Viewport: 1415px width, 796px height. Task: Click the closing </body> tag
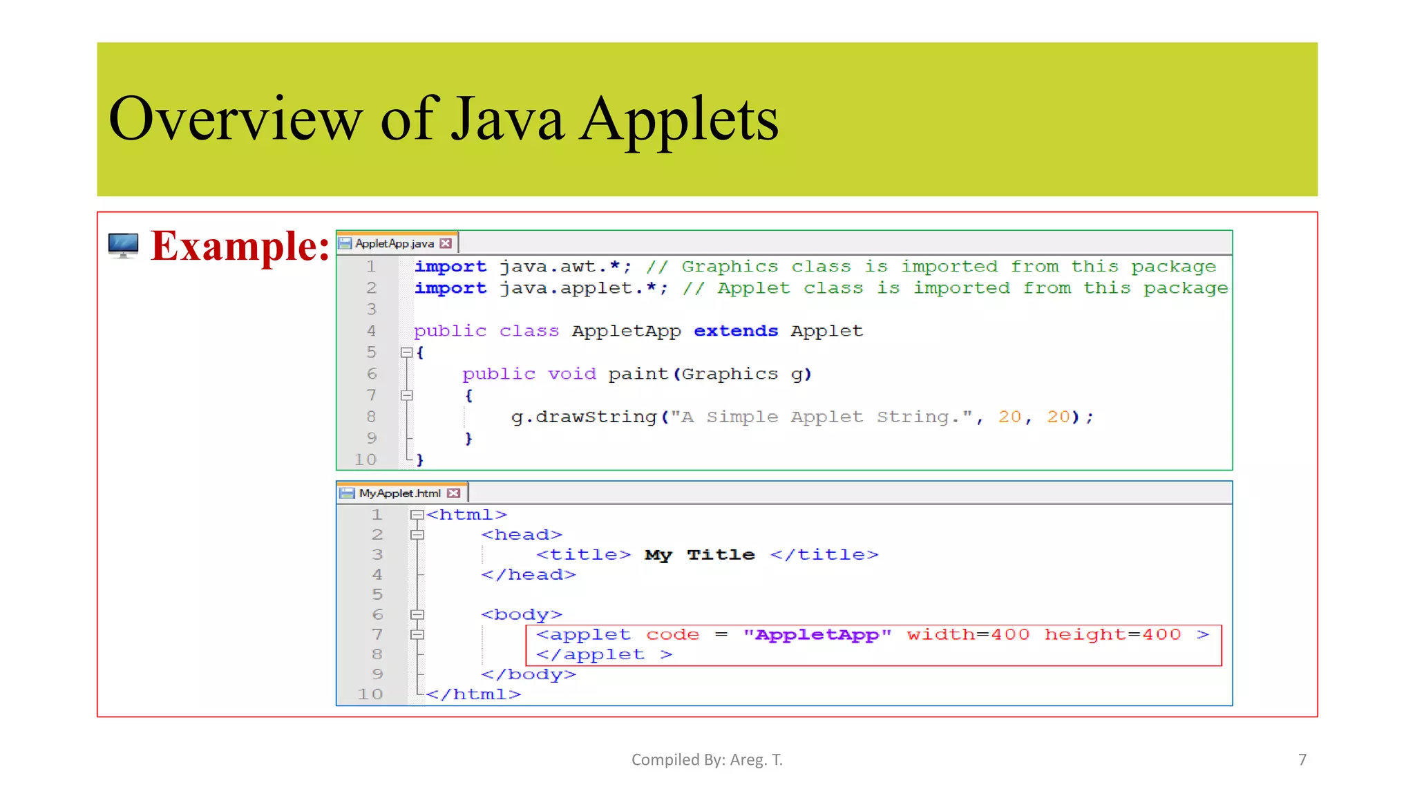[x=529, y=674]
